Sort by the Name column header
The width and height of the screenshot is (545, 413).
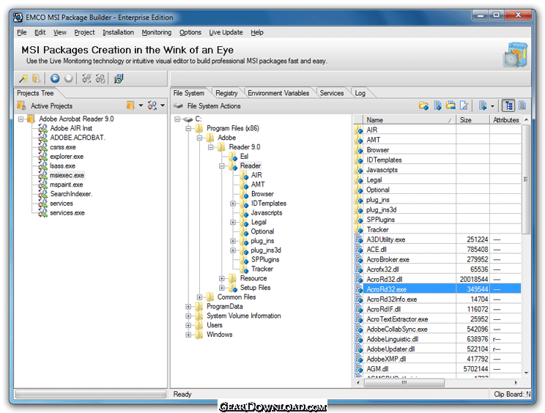click(409, 120)
